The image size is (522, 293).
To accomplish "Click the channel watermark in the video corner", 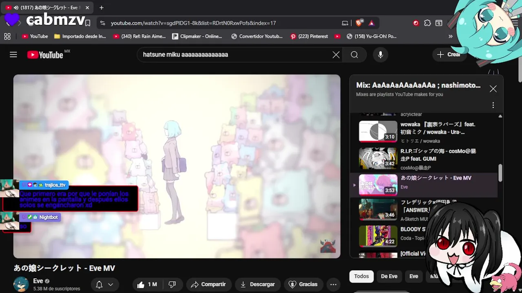I will click(x=328, y=246).
